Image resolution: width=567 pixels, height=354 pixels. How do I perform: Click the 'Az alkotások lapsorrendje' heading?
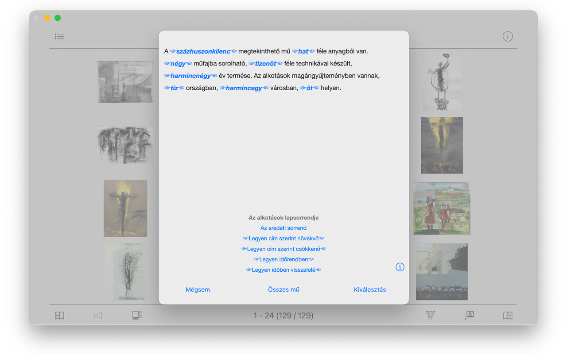(x=283, y=218)
